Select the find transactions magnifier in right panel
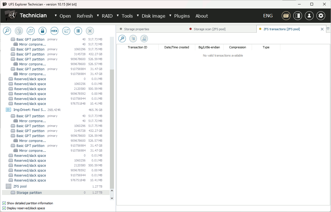This screenshot has width=331, height=212. tap(122, 38)
